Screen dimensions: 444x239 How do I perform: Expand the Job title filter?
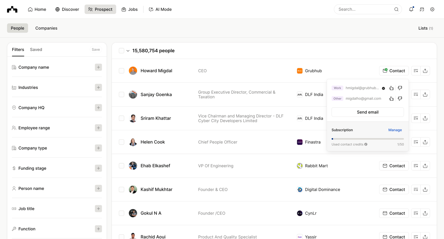(x=98, y=209)
